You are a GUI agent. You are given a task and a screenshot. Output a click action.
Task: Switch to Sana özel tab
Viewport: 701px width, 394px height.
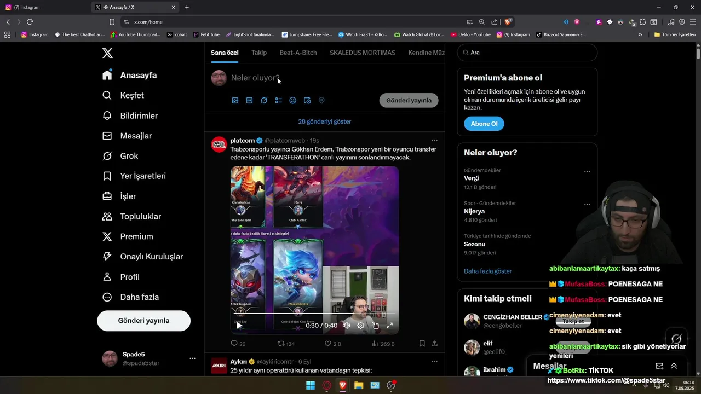225,53
